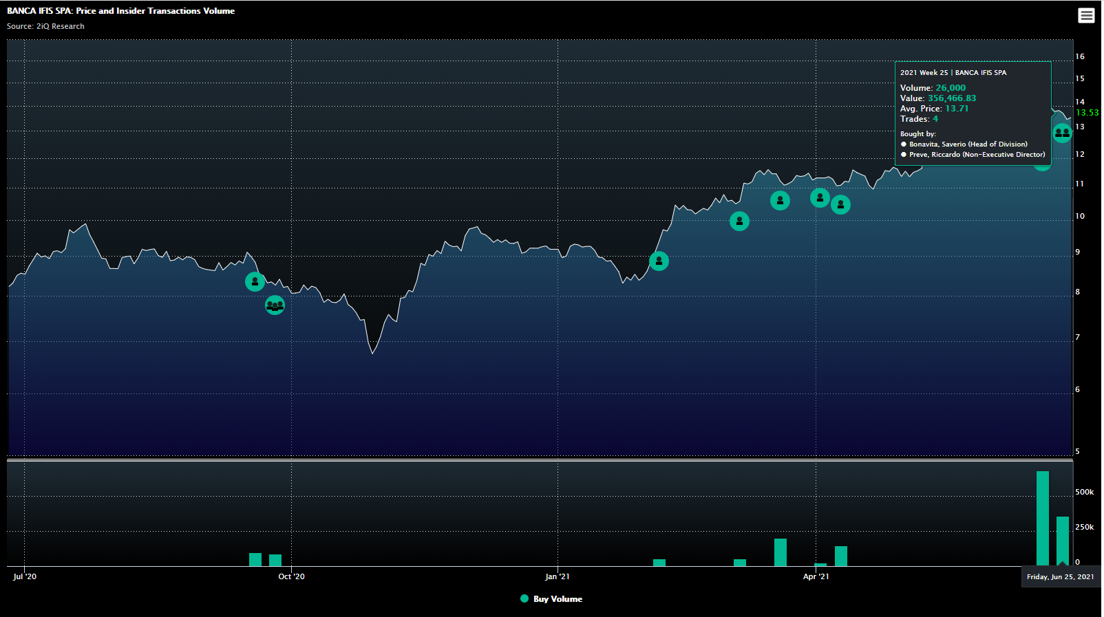This screenshot has height=617, width=1104.
Task: Click the green Buy Volume legend dot
Action: coord(524,599)
